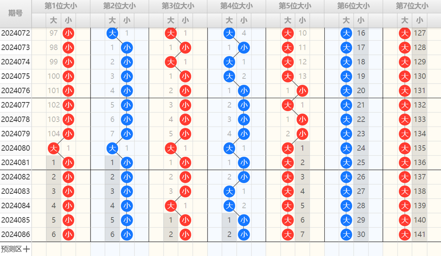
Task: Click the red 大 ball in row 2024084 第3位
Action: coord(171,206)
